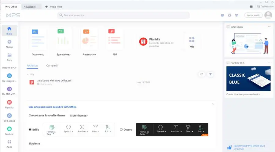The image size is (275, 152).
Task: Click the Más grid icon
Action: [x=192, y=40]
